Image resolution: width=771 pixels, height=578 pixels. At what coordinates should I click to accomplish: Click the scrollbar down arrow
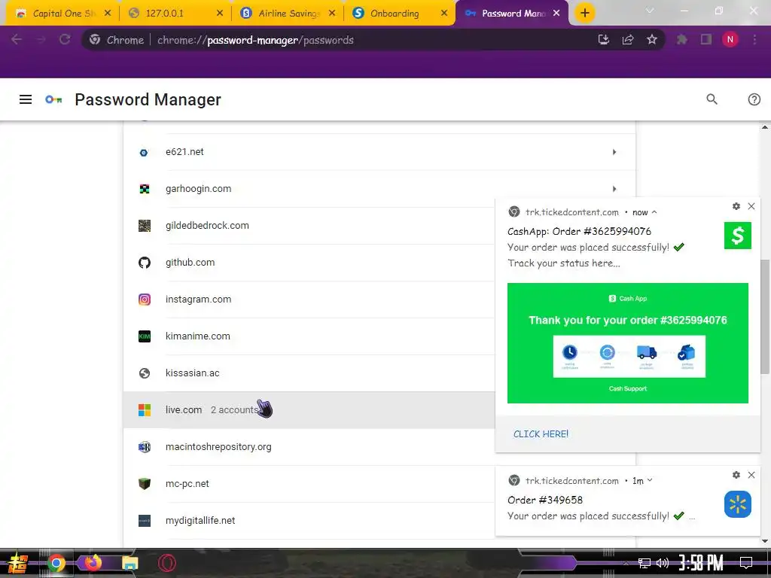pyautogui.click(x=765, y=541)
